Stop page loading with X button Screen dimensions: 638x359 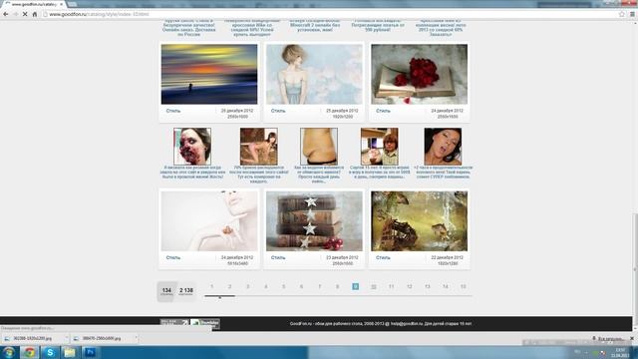click(25, 14)
